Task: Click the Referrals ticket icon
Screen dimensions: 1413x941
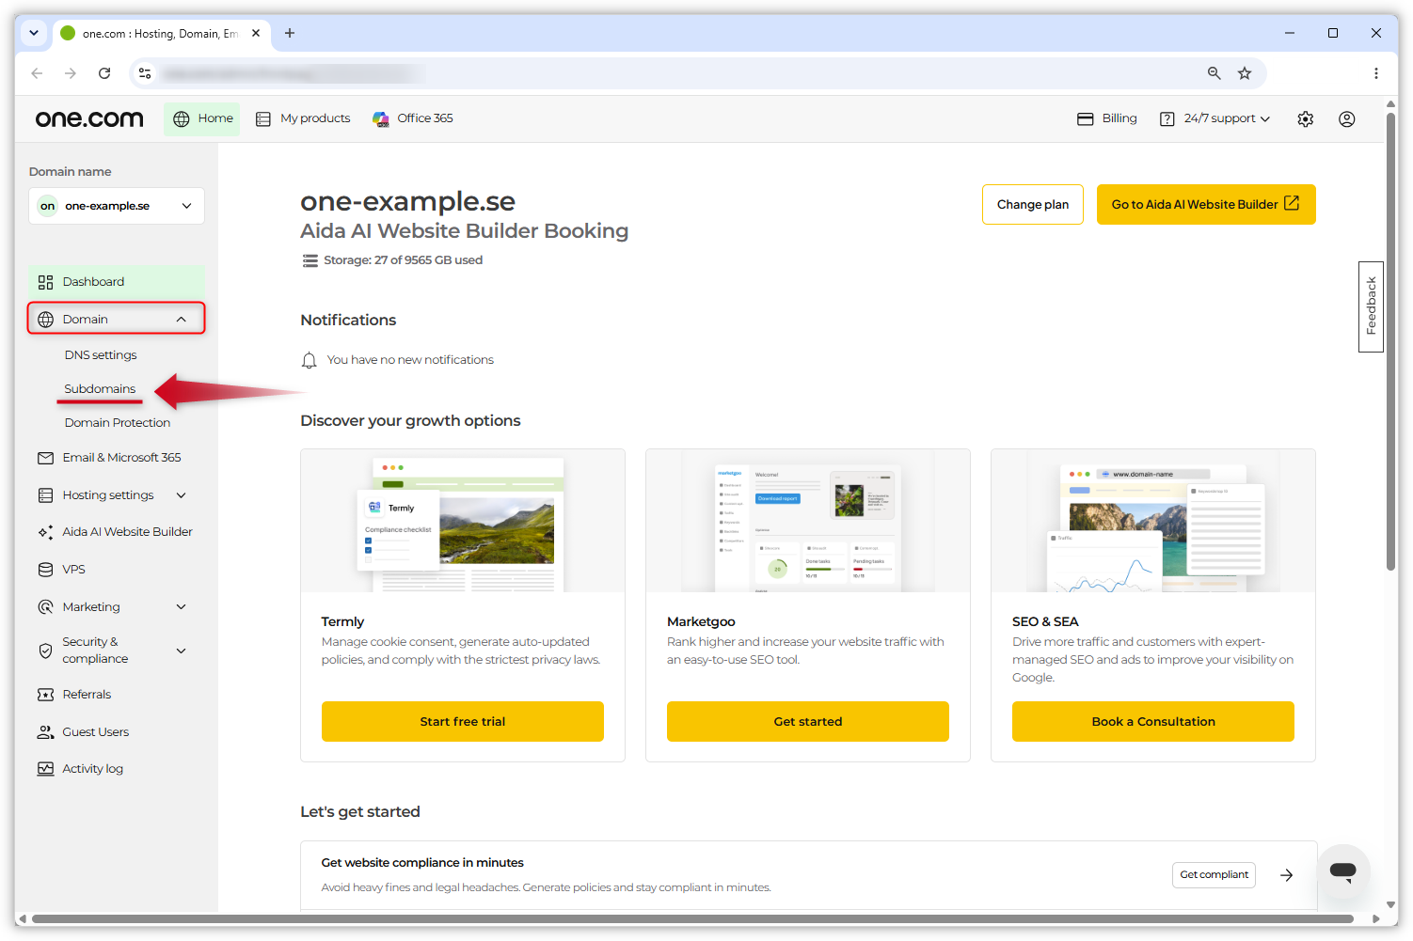Action: point(45,695)
